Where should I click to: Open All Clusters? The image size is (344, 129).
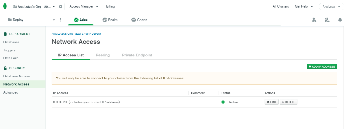coord(281,6)
